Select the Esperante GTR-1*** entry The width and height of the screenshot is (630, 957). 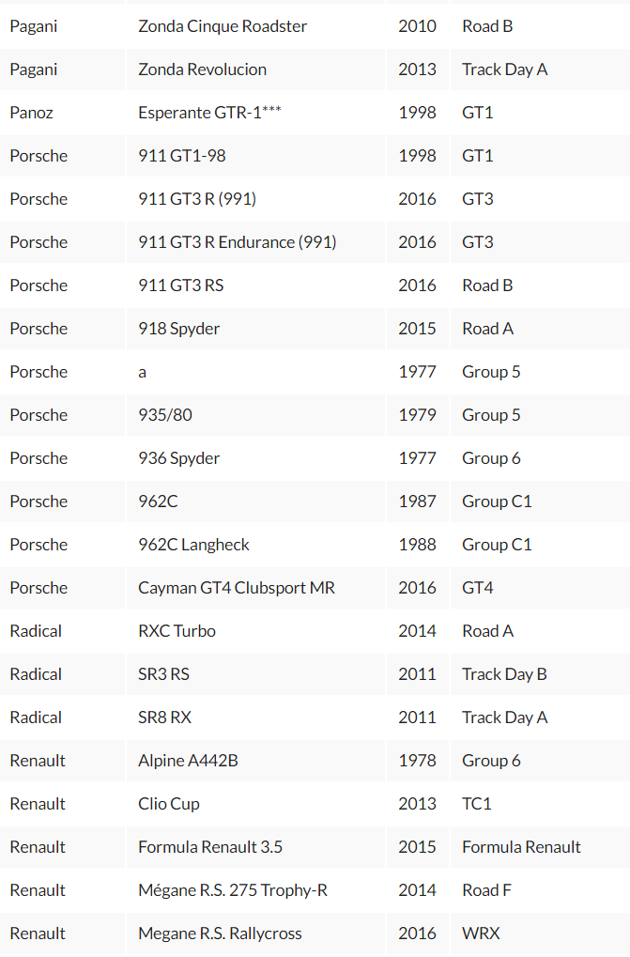click(x=256, y=113)
